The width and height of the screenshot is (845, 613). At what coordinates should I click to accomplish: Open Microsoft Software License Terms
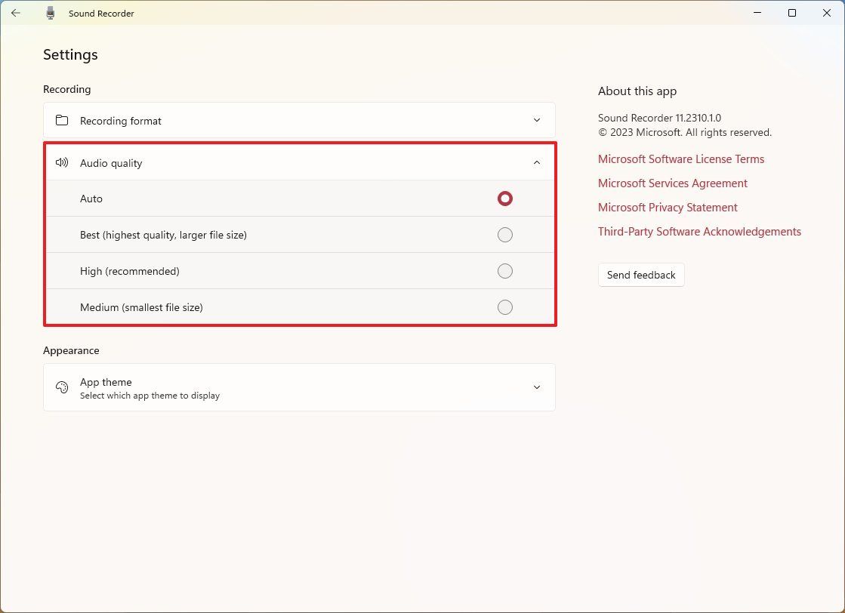(x=681, y=159)
